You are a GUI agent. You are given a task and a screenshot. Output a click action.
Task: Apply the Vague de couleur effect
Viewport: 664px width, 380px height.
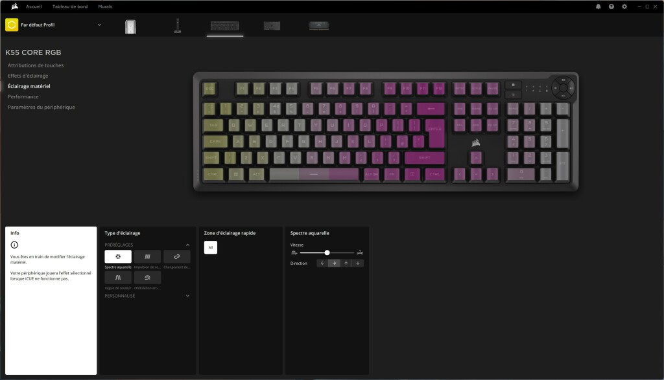click(117, 277)
